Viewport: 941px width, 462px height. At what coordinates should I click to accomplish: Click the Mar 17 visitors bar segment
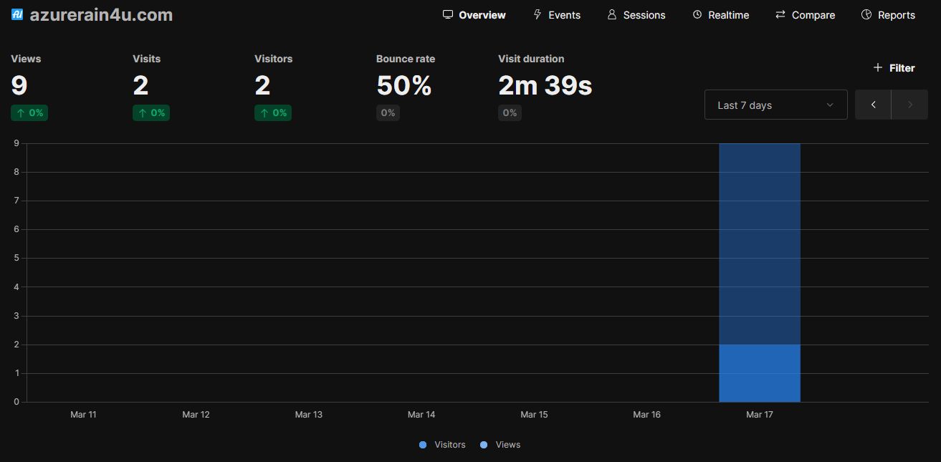point(760,373)
